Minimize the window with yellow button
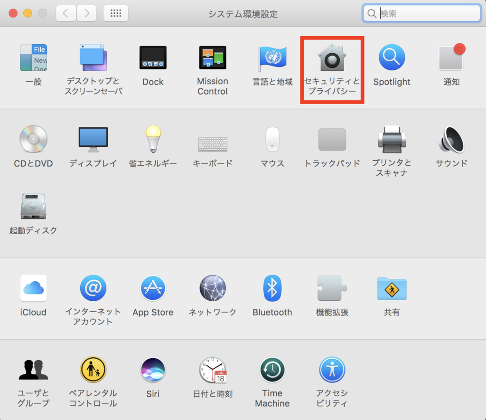The height and width of the screenshot is (420, 486). pos(28,13)
